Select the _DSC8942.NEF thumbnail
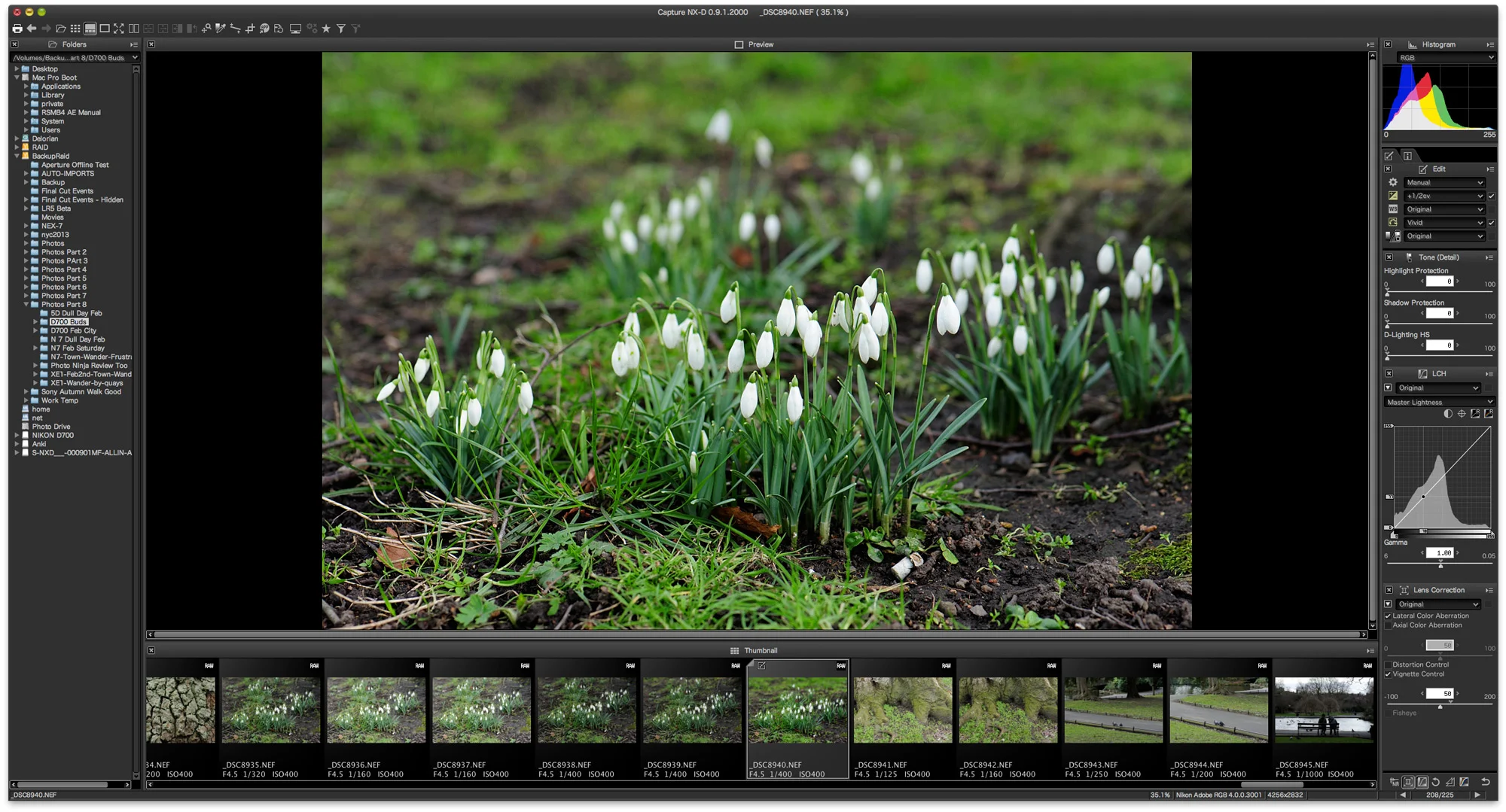1506x812 pixels. pos(1008,707)
